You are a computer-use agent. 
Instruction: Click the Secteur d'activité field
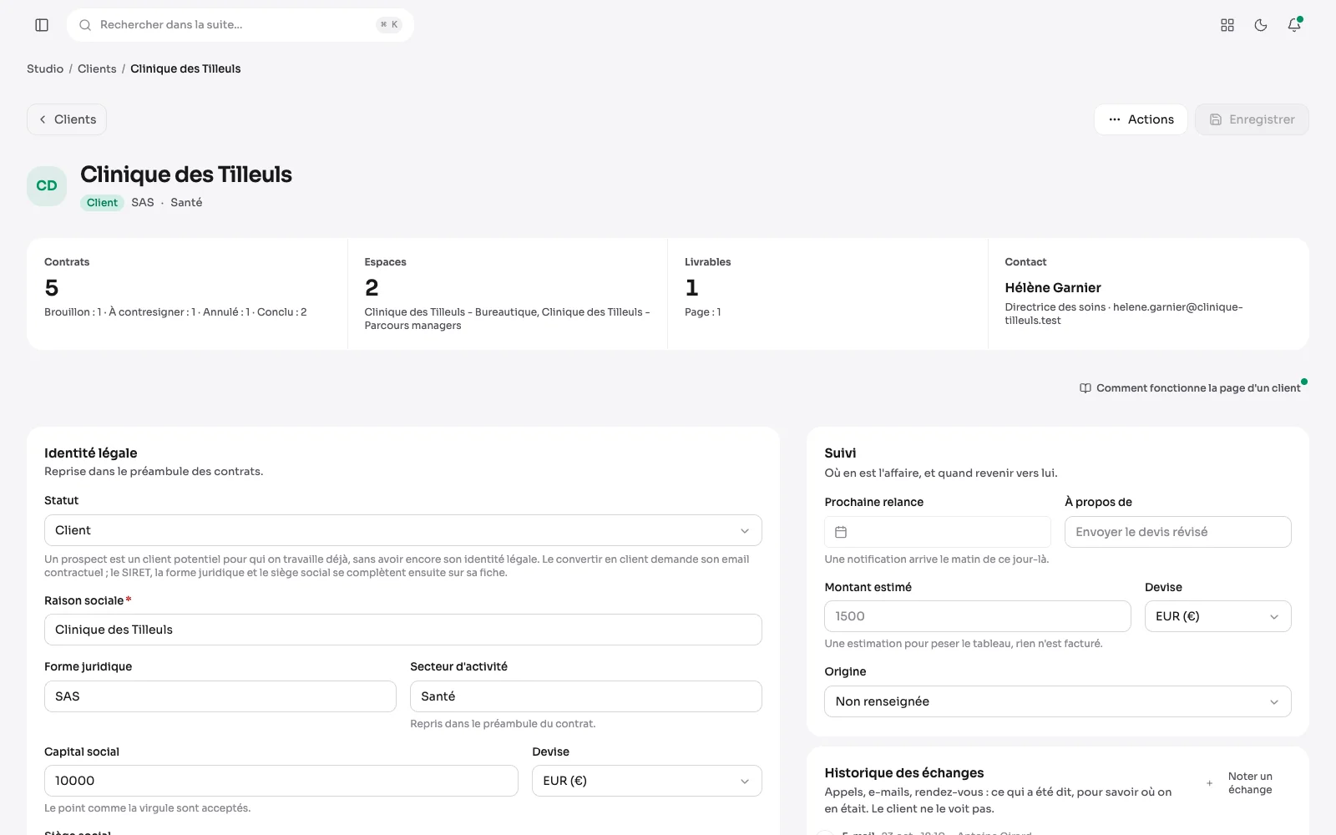tap(586, 696)
